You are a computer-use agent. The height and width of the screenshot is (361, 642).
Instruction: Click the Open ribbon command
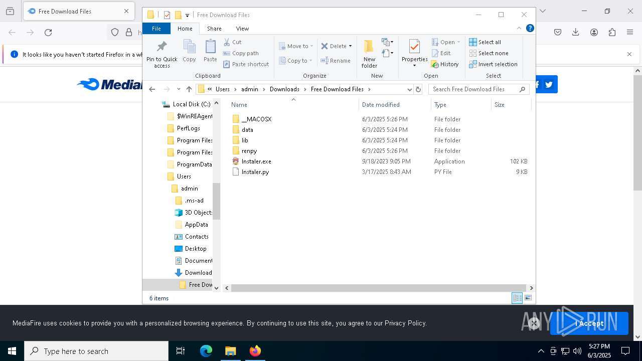pyautogui.click(x=445, y=42)
